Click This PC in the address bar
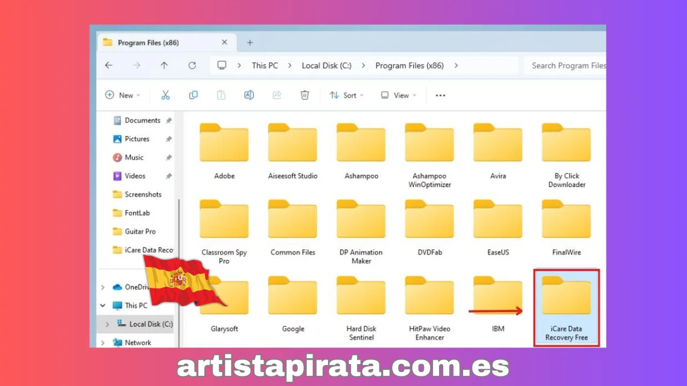687x386 pixels. click(x=265, y=65)
